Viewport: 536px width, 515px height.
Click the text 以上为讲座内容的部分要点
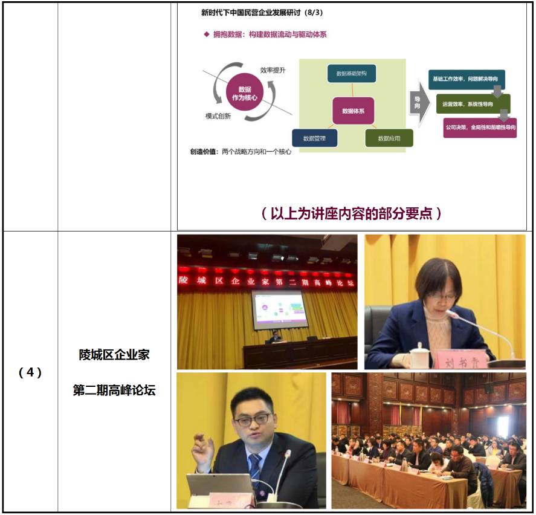[352, 213]
